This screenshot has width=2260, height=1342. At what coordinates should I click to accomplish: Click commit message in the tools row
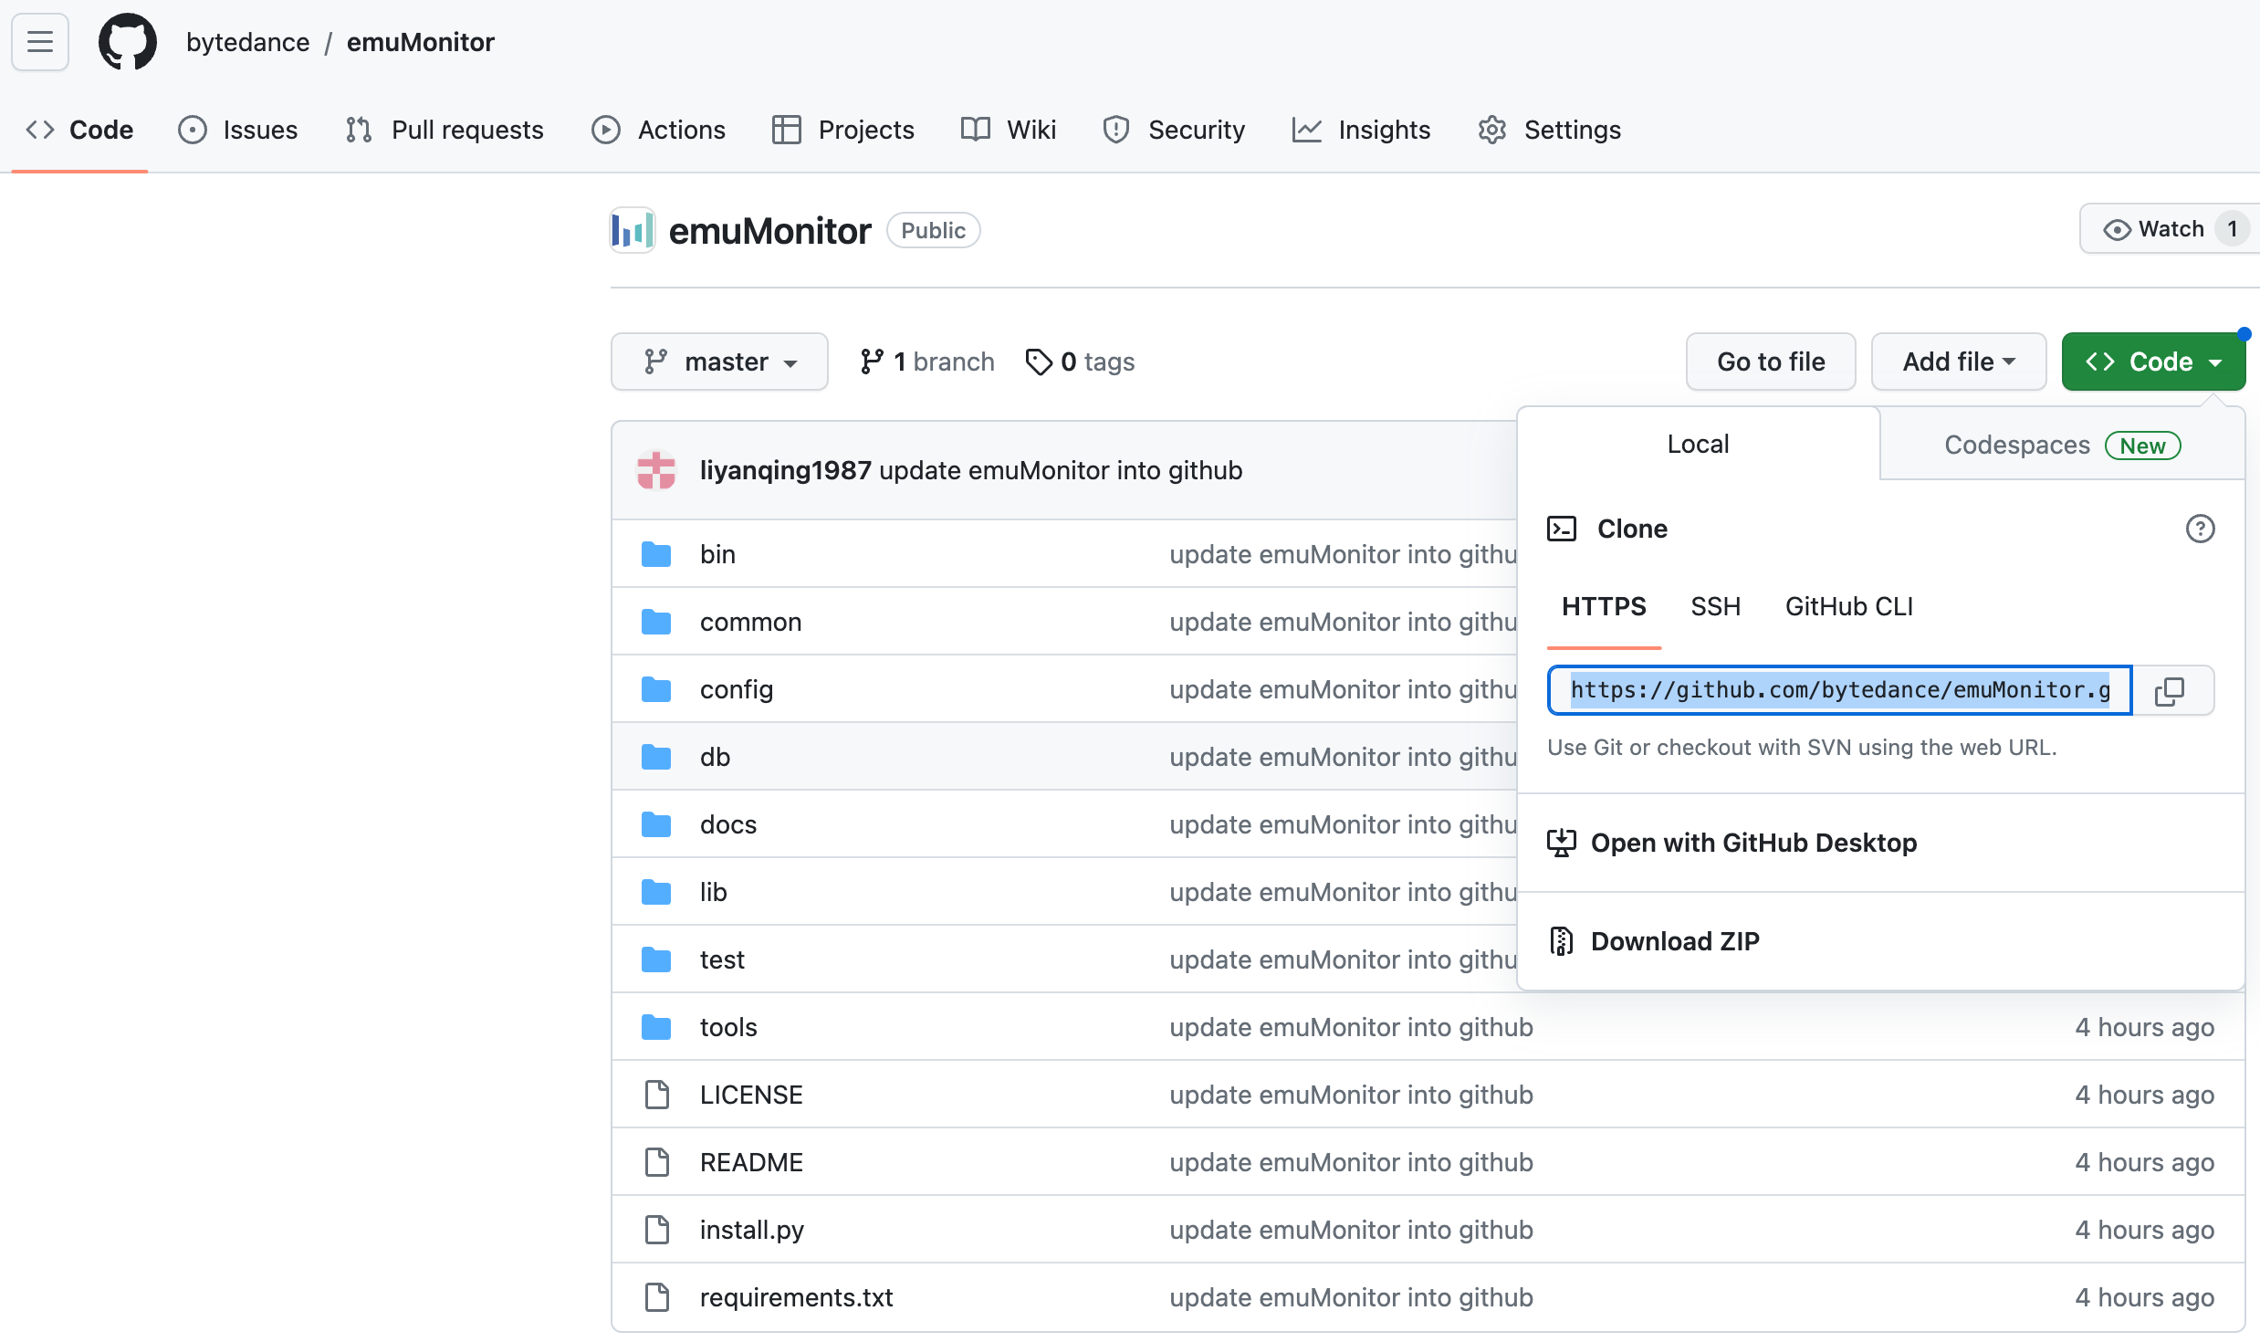coord(1351,1027)
